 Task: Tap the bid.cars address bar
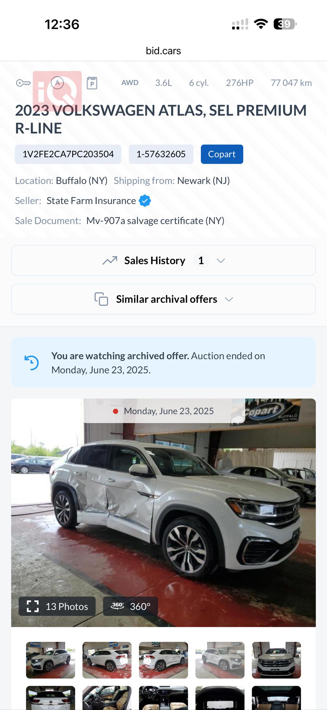click(x=163, y=51)
